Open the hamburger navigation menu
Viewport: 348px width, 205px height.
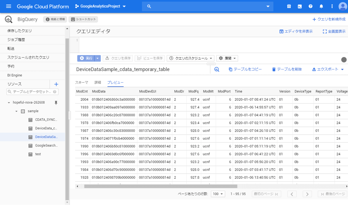(x=8, y=6)
